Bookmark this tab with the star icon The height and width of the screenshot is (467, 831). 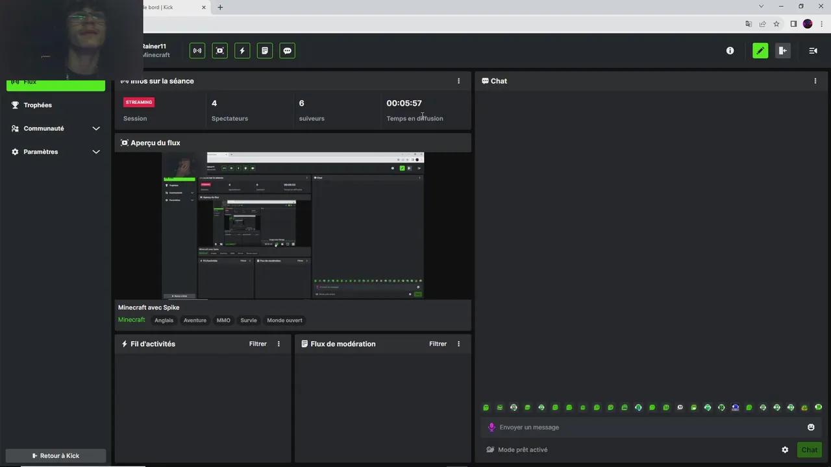point(776,24)
